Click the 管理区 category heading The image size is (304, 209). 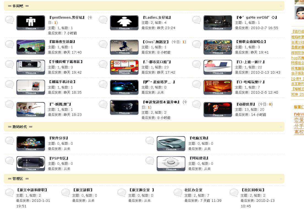[x=18, y=179]
